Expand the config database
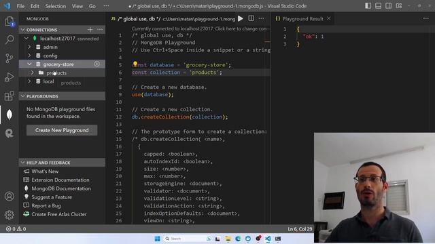435x244 pixels. 29,56
